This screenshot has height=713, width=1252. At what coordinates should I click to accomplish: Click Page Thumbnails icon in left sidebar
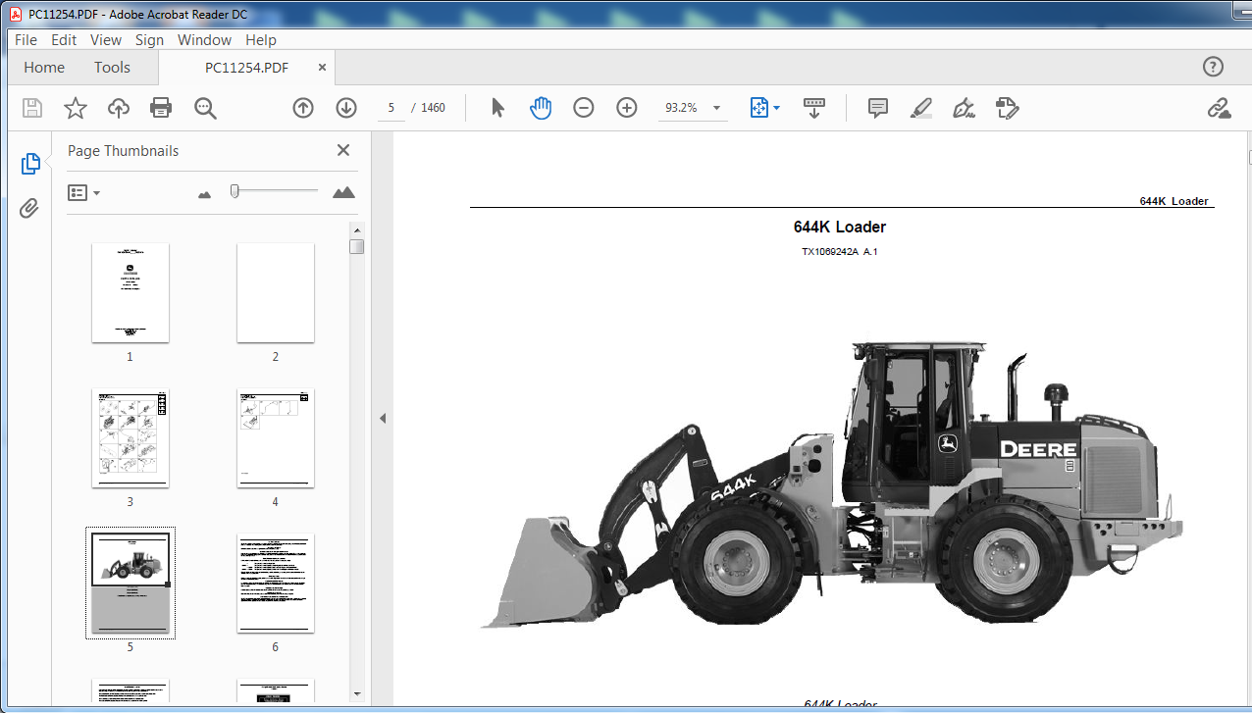pyautogui.click(x=30, y=164)
